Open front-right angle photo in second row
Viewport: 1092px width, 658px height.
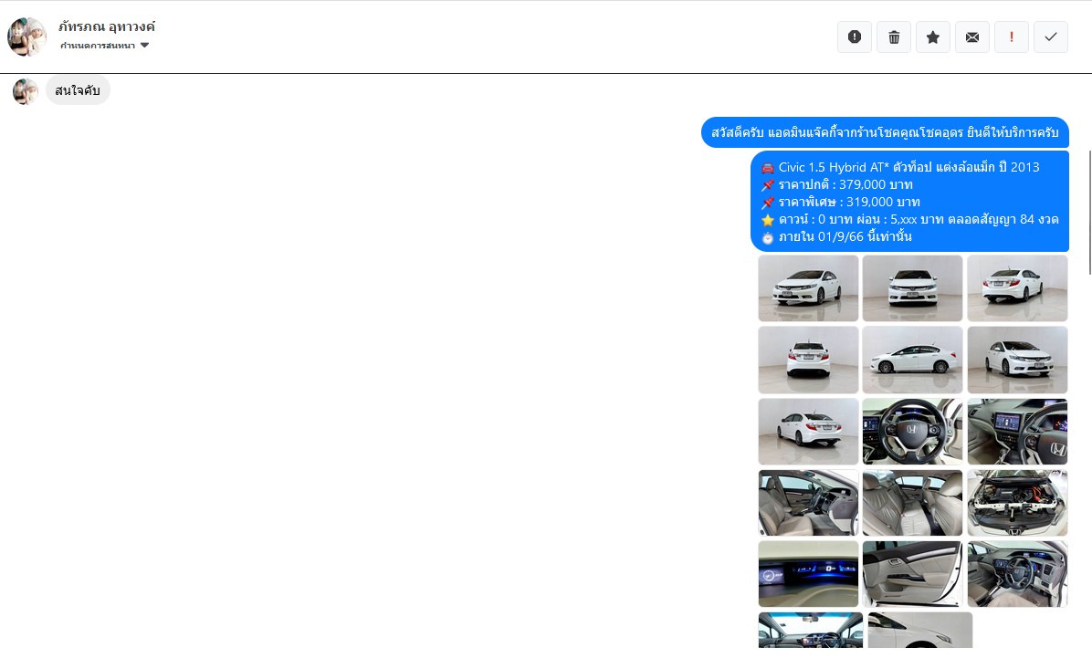[x=1017, y=360]
